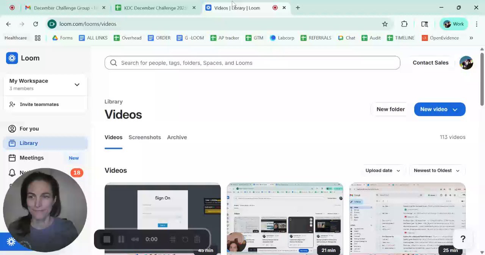
Task: Restart the recording via restart icon
Action: [185, 239]
